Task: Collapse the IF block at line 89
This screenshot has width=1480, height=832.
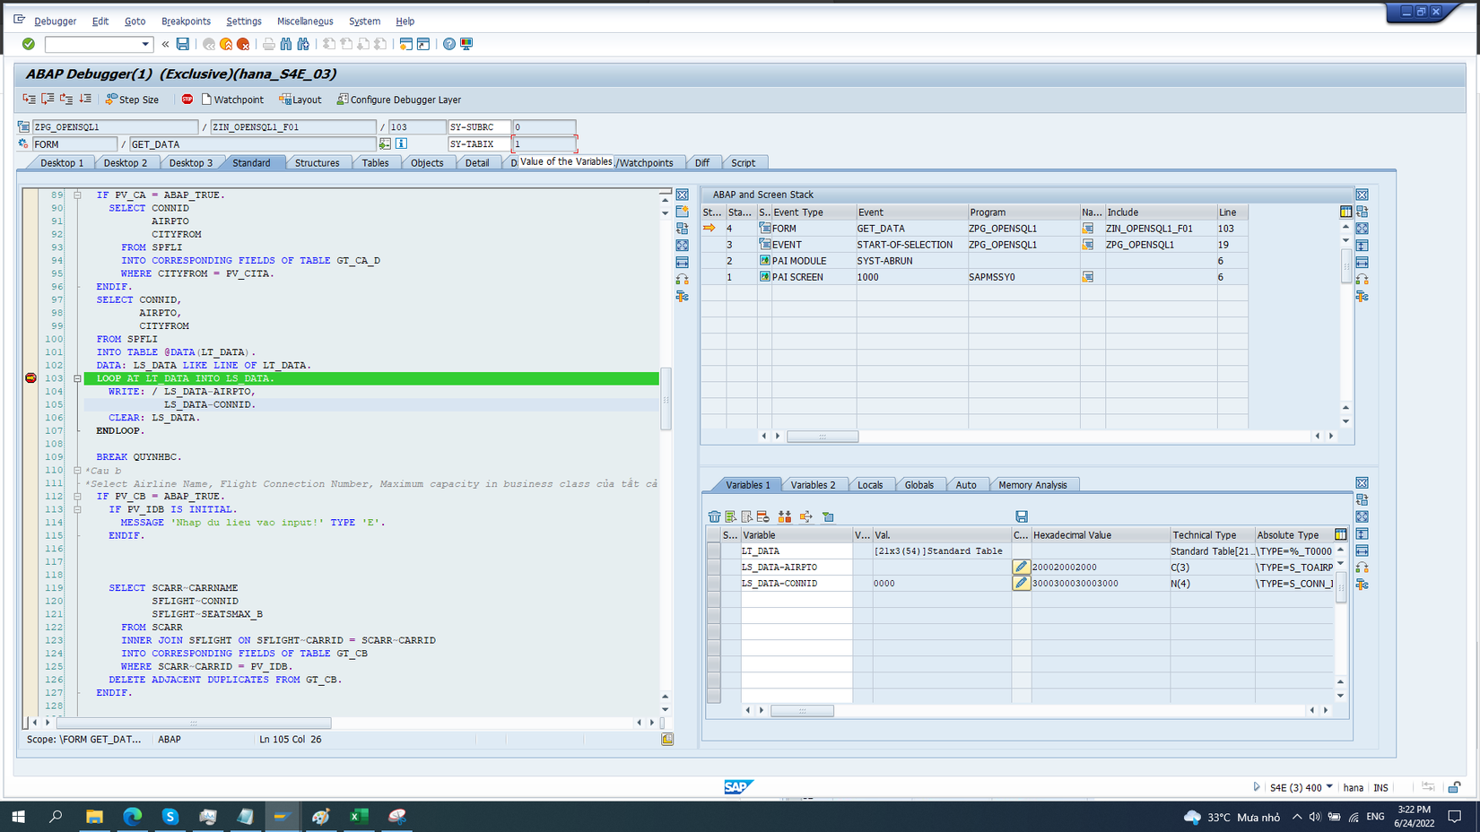Action: pos(77,195)
